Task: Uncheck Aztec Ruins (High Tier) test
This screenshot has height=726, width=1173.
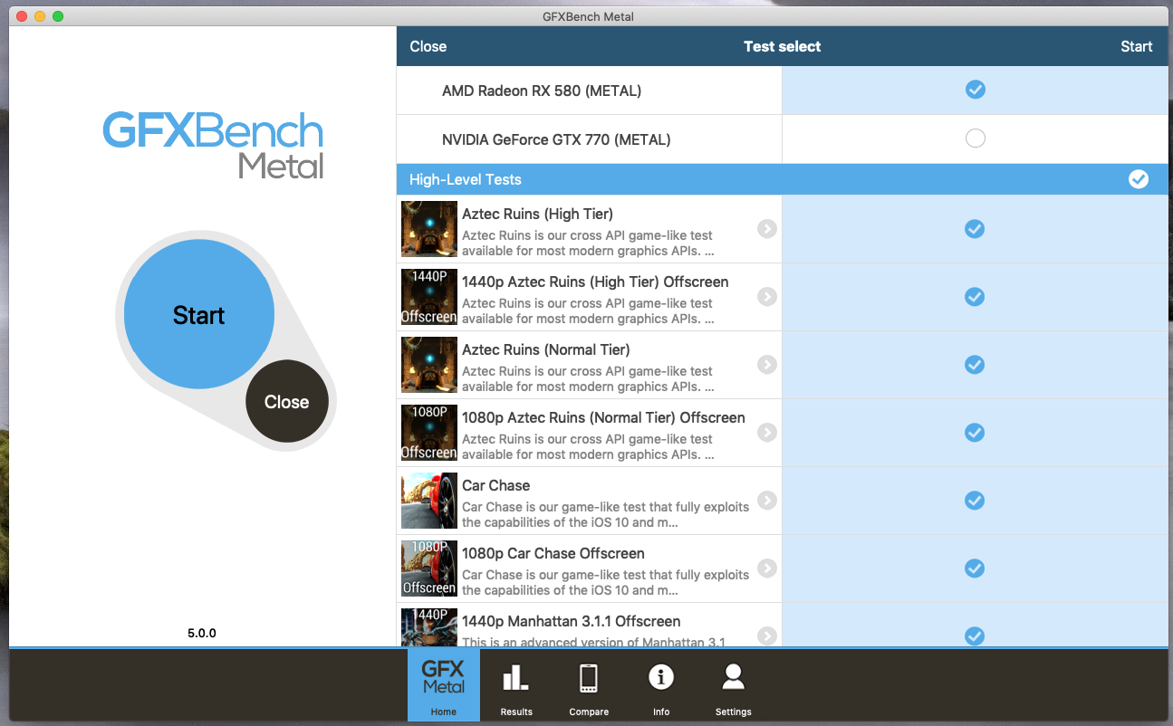Action: coord(975,229)
